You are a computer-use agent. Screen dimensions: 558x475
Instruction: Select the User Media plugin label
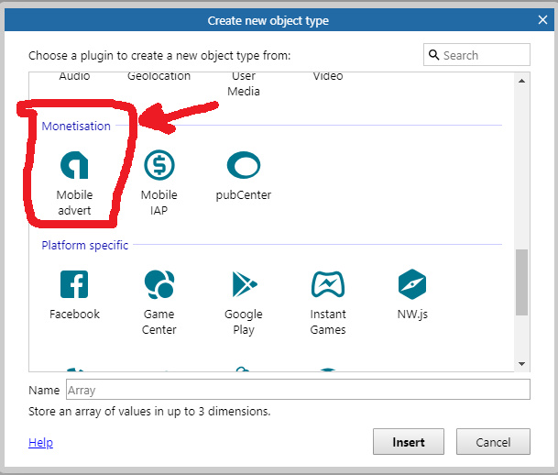pyautogui.click(x=244, y=83)
